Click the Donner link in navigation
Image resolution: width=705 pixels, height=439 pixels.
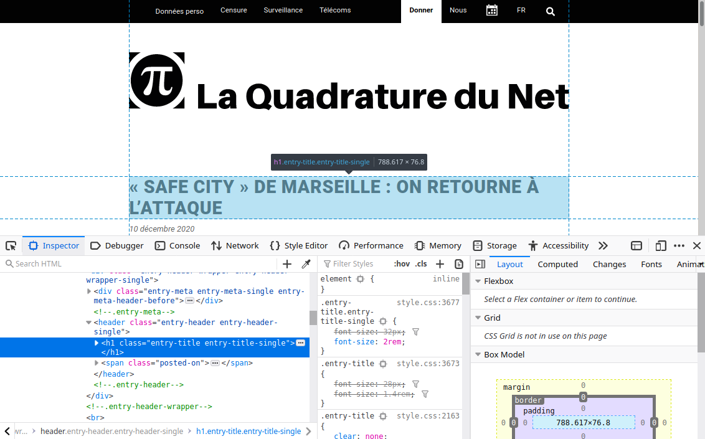coord(421,11)
